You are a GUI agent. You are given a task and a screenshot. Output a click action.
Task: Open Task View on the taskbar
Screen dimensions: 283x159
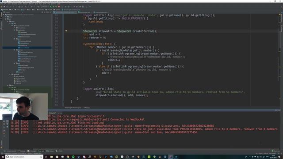[x=46, y=157]
